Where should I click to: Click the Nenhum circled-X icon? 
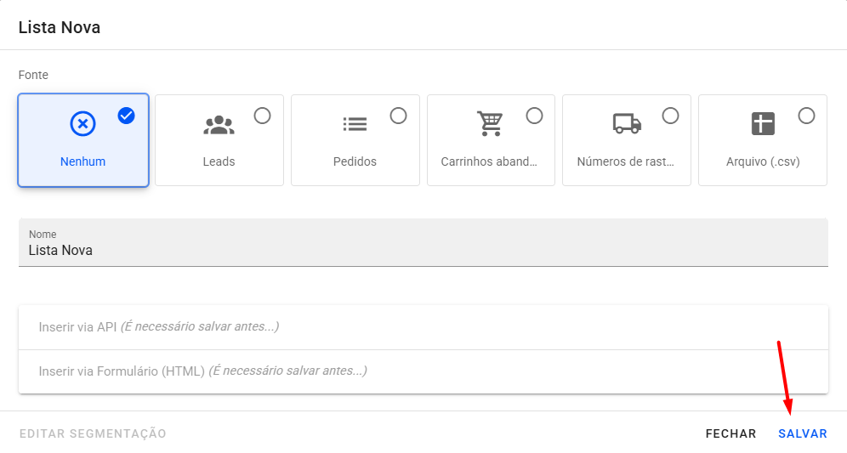pyautogui.click(x=82, y=124)
